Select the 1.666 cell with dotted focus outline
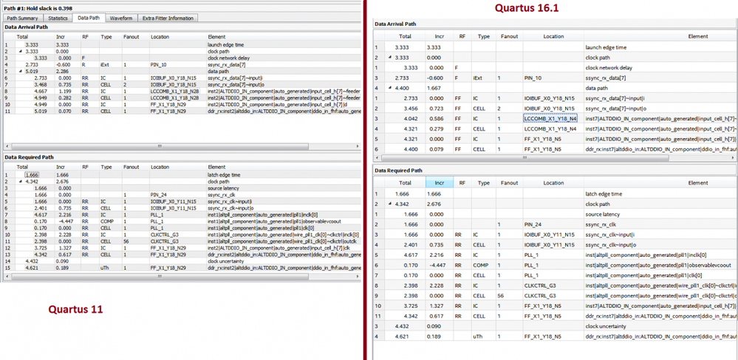 [x=32, y=174]
